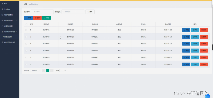The width and height of the screenshot is (213, 98).
Task: Click the 申报人员管理 envelope icon
Action: 2,15
